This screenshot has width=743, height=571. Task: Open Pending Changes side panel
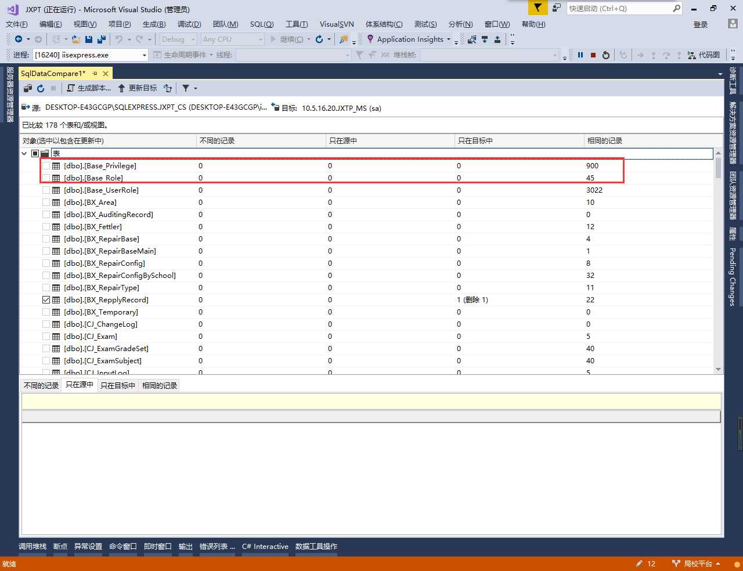click(733, 277)
